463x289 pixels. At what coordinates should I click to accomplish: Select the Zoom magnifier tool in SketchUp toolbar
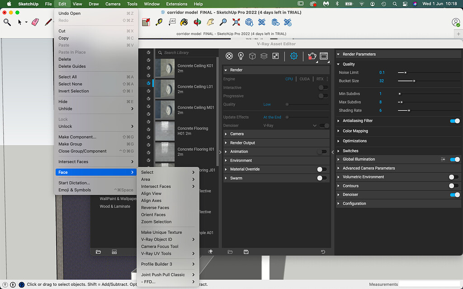222,22
